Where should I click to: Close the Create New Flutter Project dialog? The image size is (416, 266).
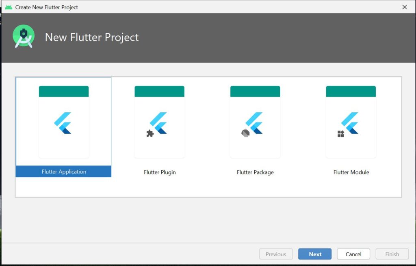(x=405, y=7)
